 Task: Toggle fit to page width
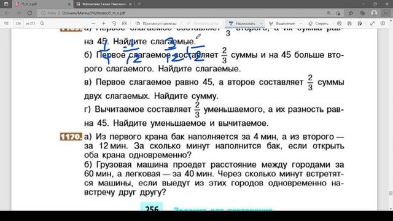tap(124, 23)
